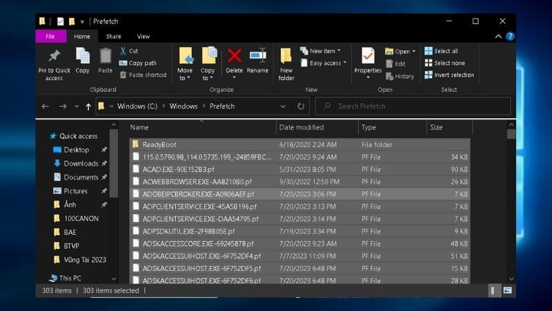Image resolution: width=552 pixels, height=311 pixels.
Task: Switch to large thumbnails view in status bar
Action: point(508,290)
